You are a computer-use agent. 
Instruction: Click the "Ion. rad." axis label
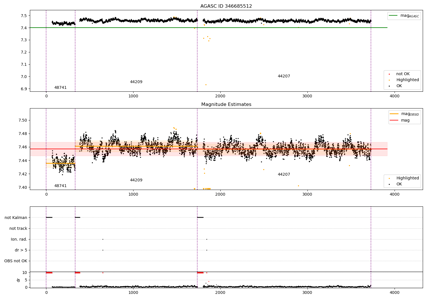(19, 239)
